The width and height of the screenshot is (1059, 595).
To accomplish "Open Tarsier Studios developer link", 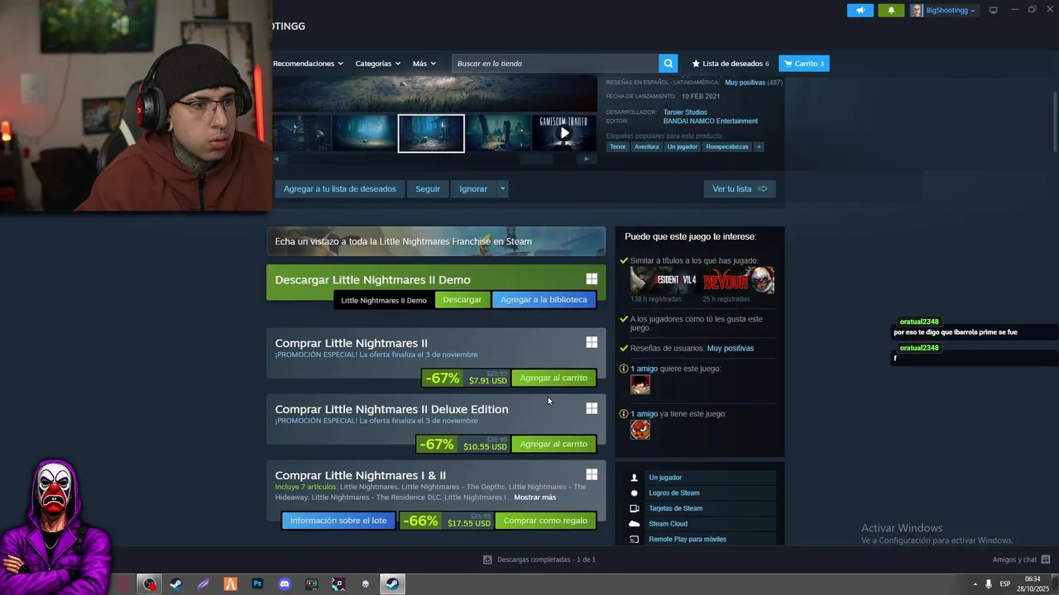I will coord(685,112).
